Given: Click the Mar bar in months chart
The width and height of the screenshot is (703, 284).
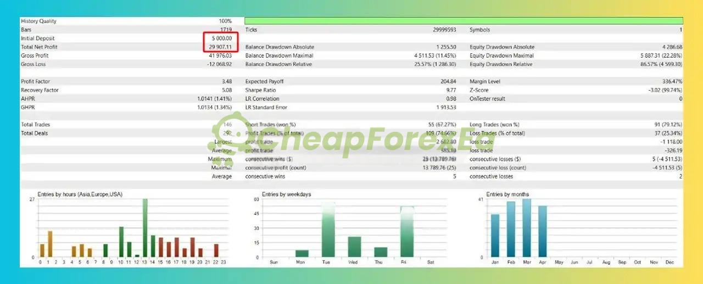Looking at the screenshot, I should tap(527, 228).
